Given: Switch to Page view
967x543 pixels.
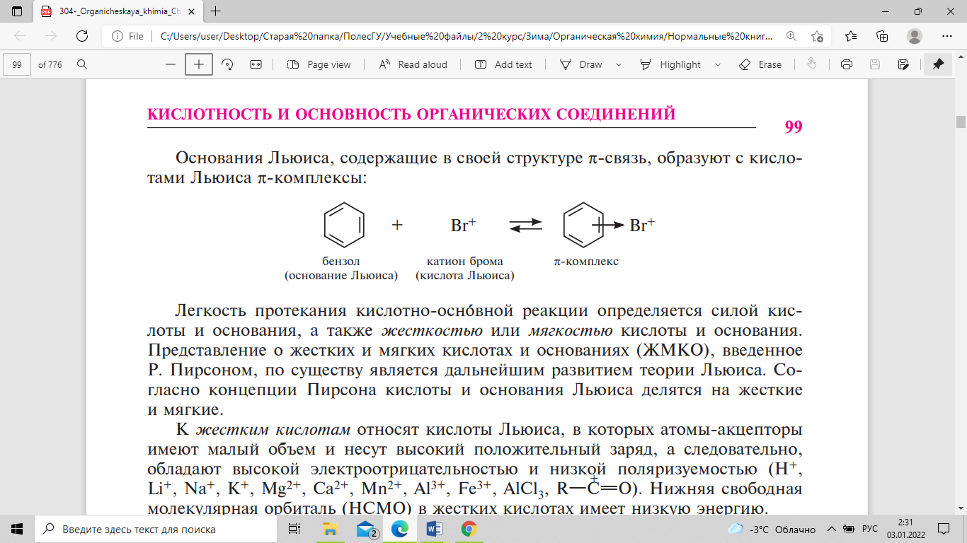Looking at the screenshot, I should coord(319,64).
